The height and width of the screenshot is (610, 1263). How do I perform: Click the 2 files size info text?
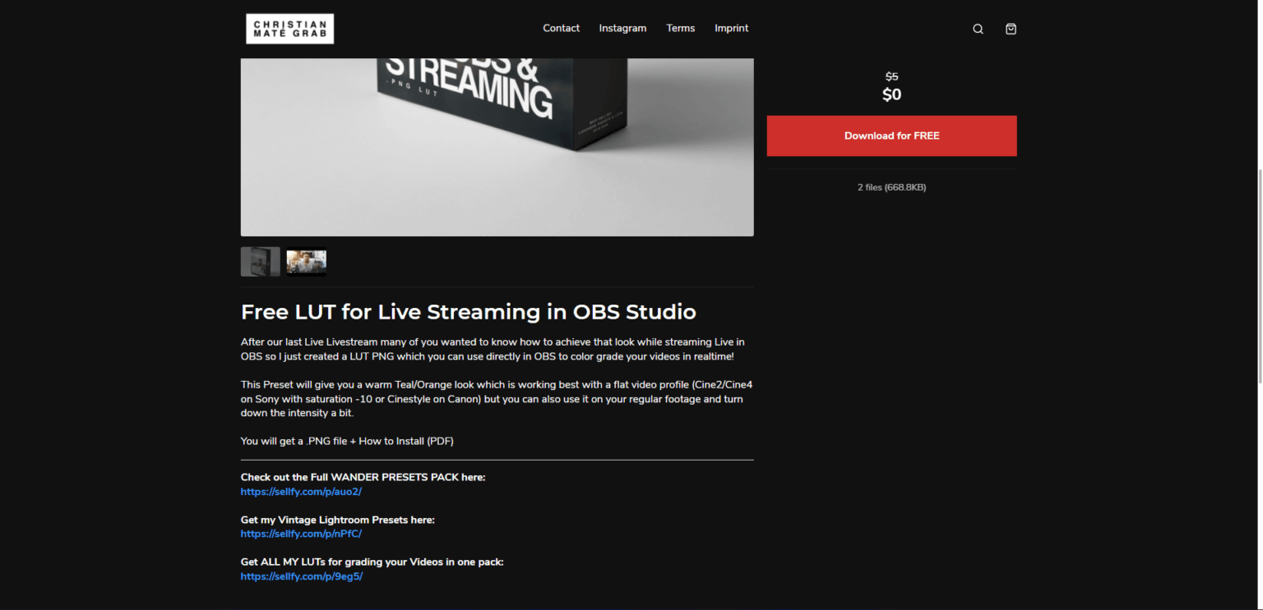coord(891,187)
